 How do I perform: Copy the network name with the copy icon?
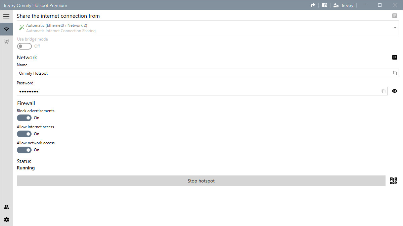(395, 73)
